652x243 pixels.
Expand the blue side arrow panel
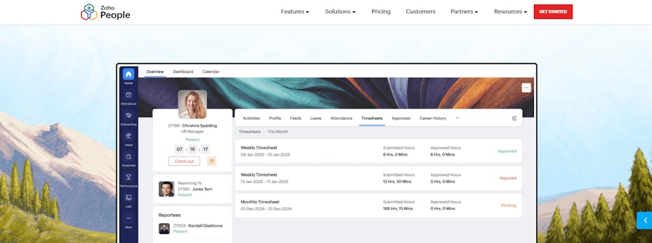pos(645,221)
